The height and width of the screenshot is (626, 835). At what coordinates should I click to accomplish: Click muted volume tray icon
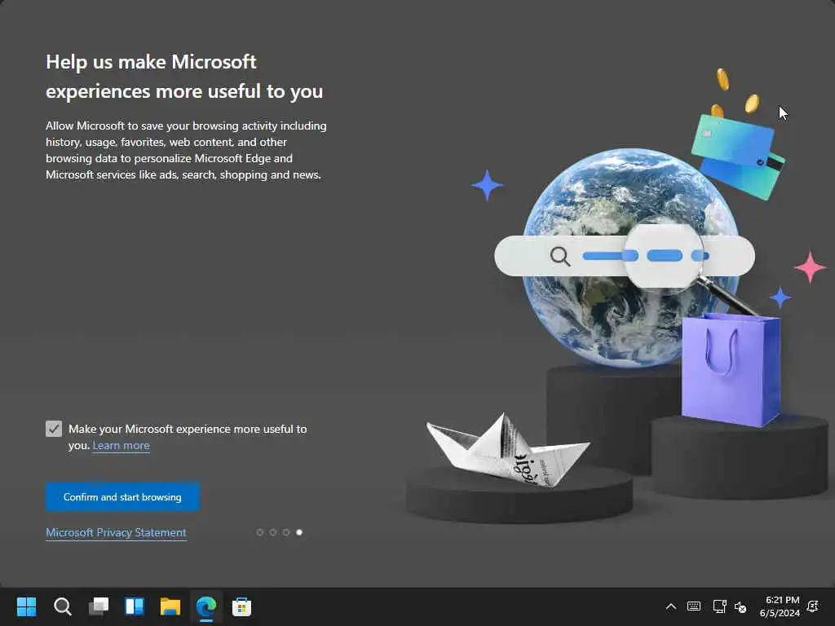pos(740,606)
